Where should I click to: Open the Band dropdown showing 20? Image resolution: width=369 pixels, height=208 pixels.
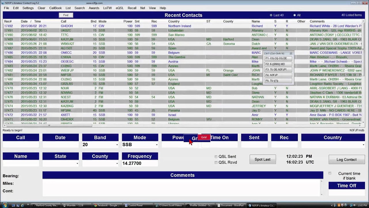coord(117,145)
